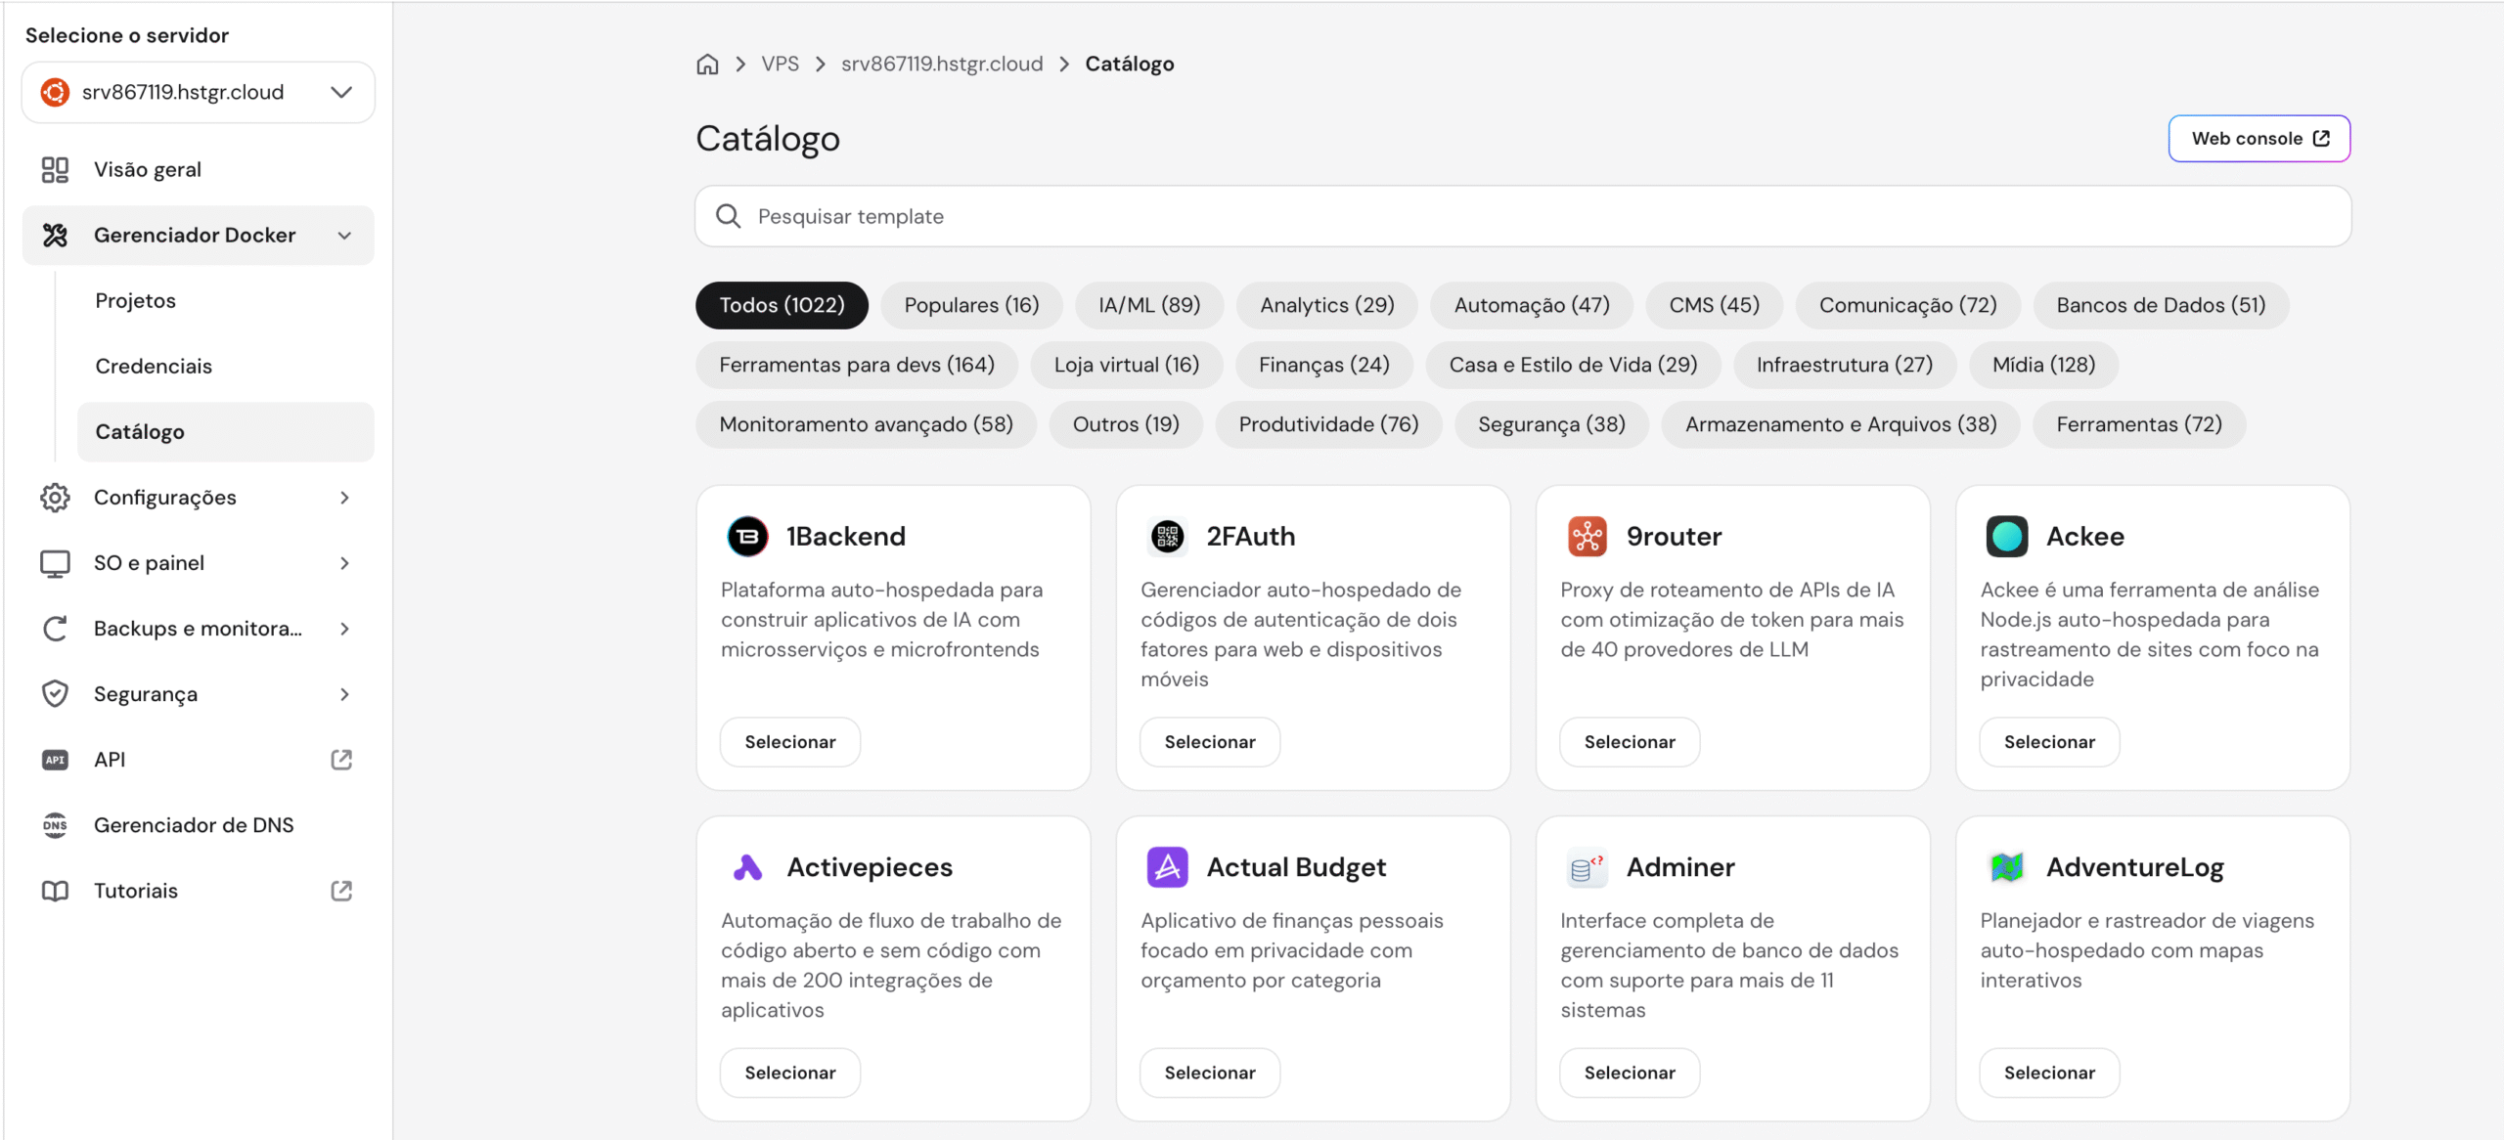Filter by Ferramentas para devs (164)

857,365
